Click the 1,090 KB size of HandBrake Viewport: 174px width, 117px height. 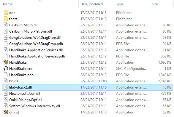[x=165, y=62]
